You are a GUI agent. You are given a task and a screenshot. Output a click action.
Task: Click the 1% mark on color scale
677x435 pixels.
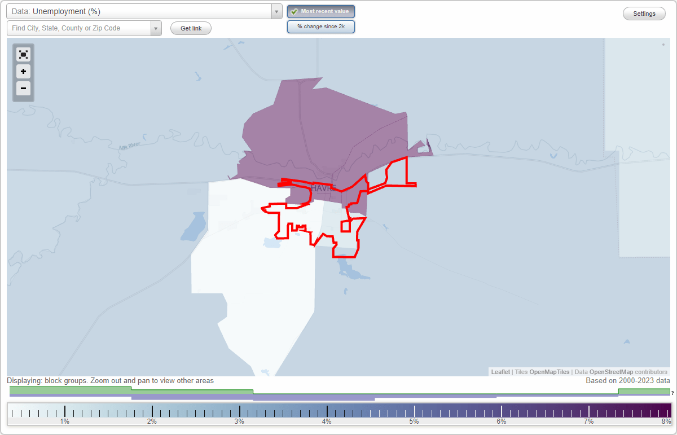(x=65, y=421)
